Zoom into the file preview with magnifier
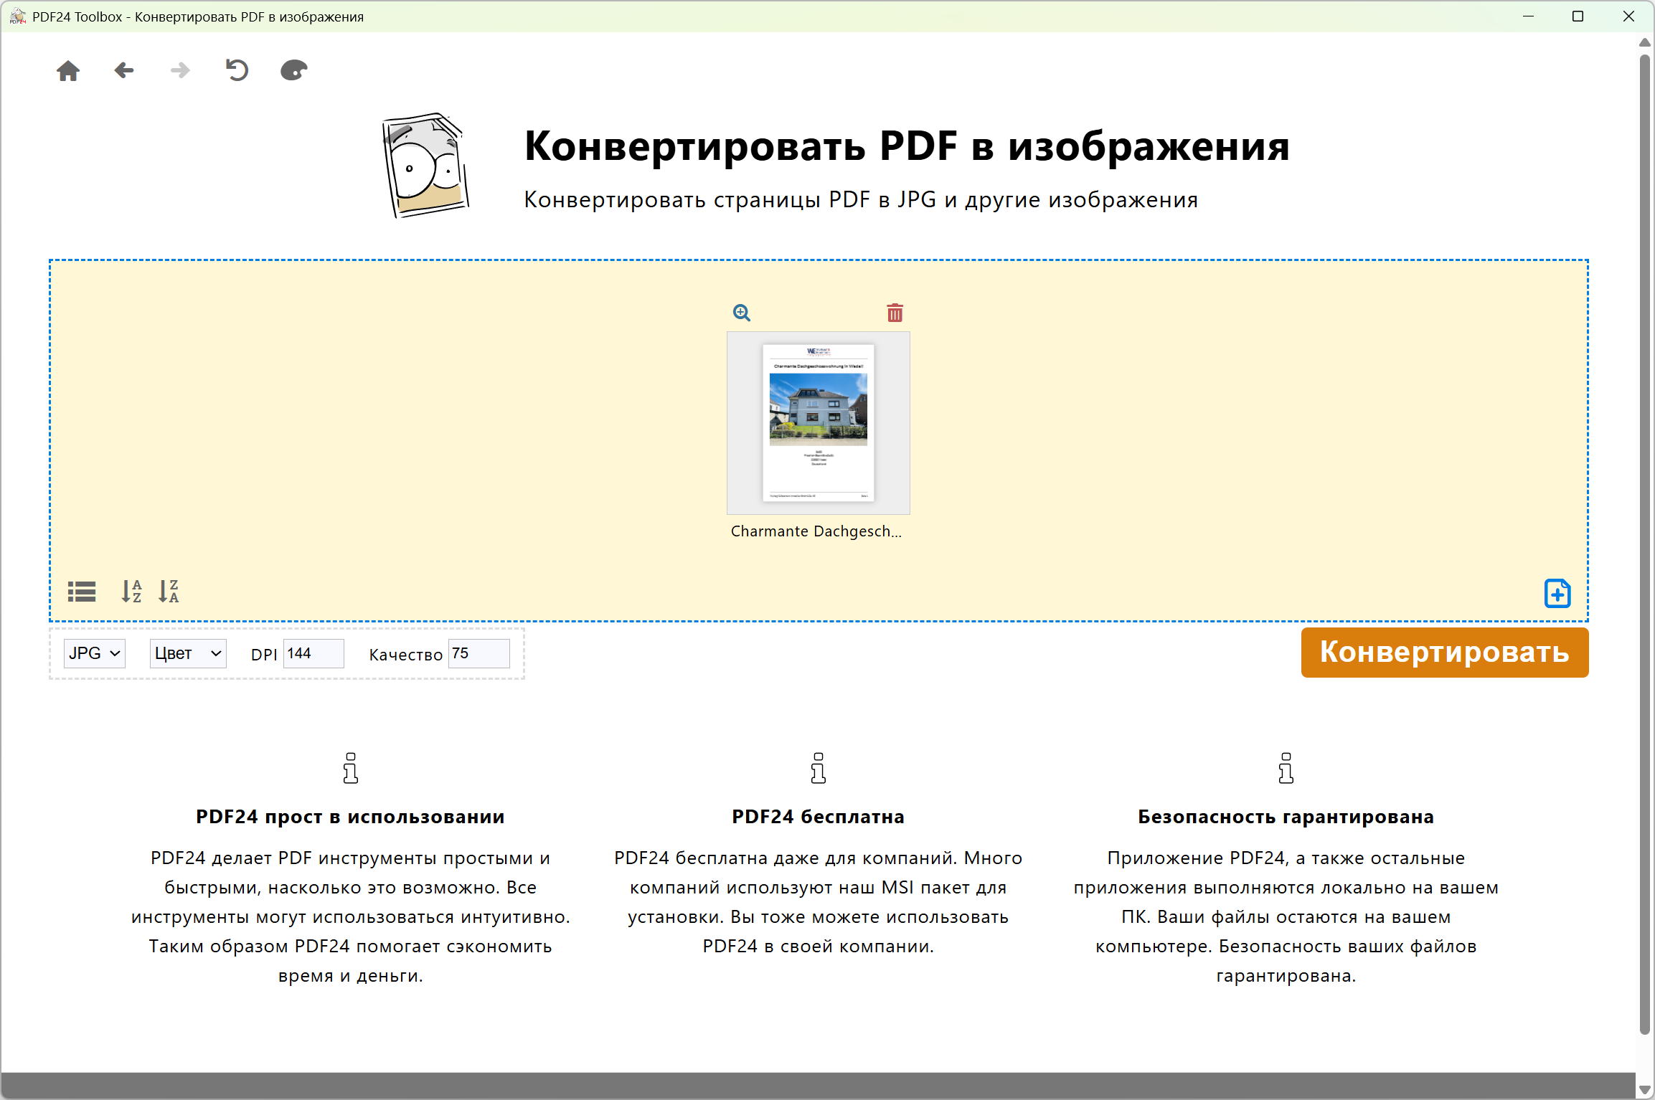The width and height of the screenshot is (1655, 1100). 742,313
